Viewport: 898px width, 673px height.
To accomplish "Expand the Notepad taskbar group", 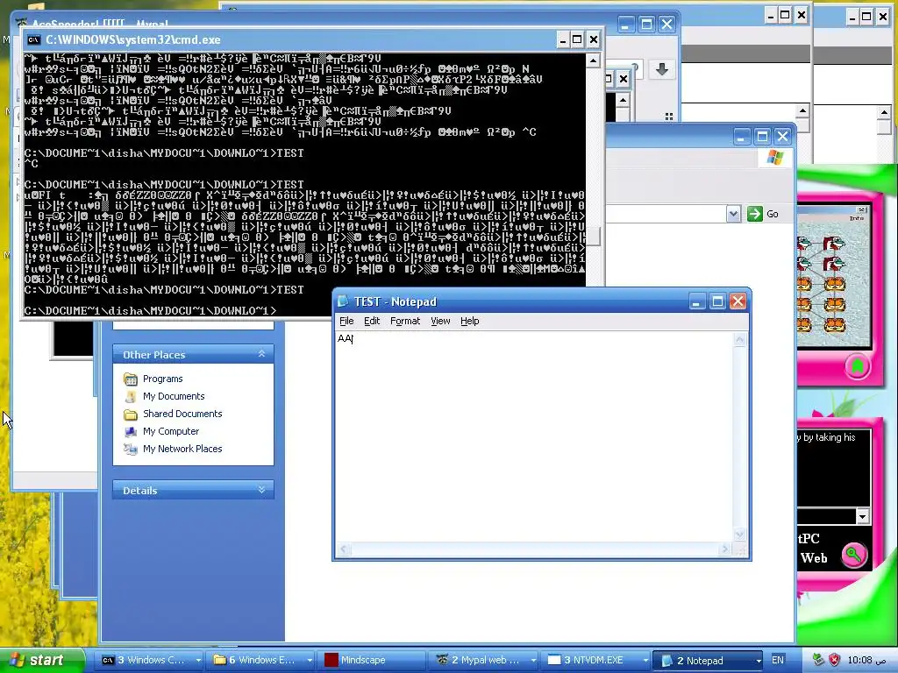I will tap(759, 661).
